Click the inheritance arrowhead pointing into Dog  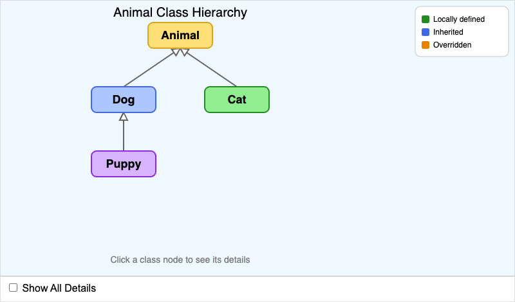coord(124,117)
